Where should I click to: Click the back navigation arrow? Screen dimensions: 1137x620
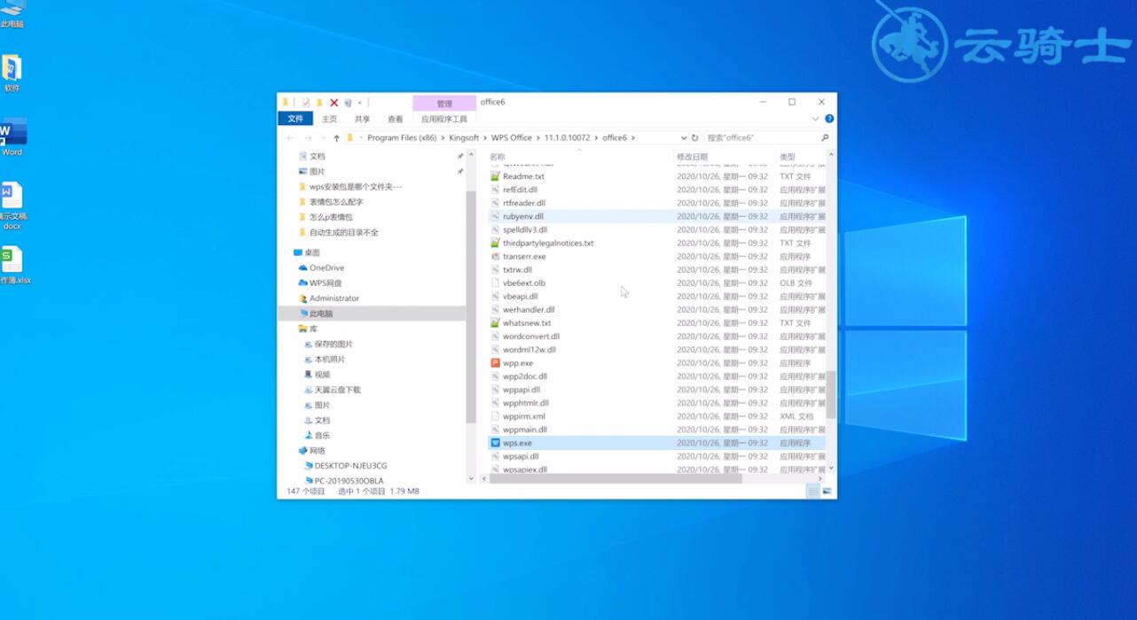pos(291,138)
